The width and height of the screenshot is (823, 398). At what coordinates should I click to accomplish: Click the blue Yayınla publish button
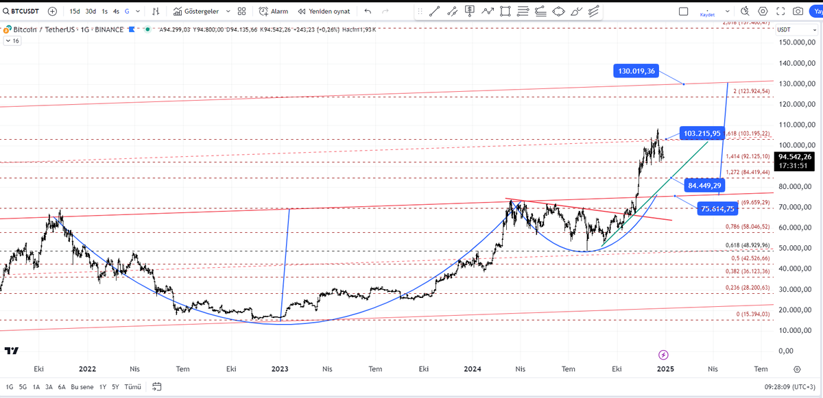click(x=816, y=12)
